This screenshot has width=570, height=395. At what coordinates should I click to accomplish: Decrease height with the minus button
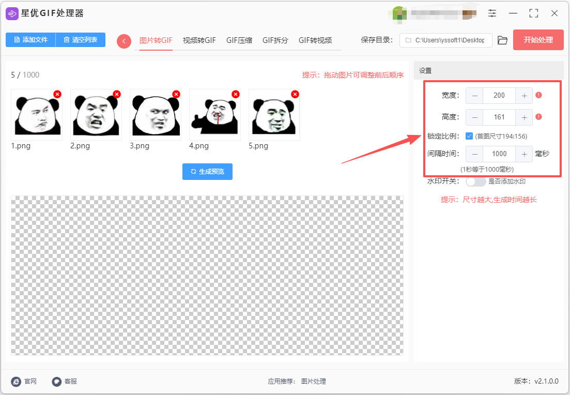[x=474, y=117]
